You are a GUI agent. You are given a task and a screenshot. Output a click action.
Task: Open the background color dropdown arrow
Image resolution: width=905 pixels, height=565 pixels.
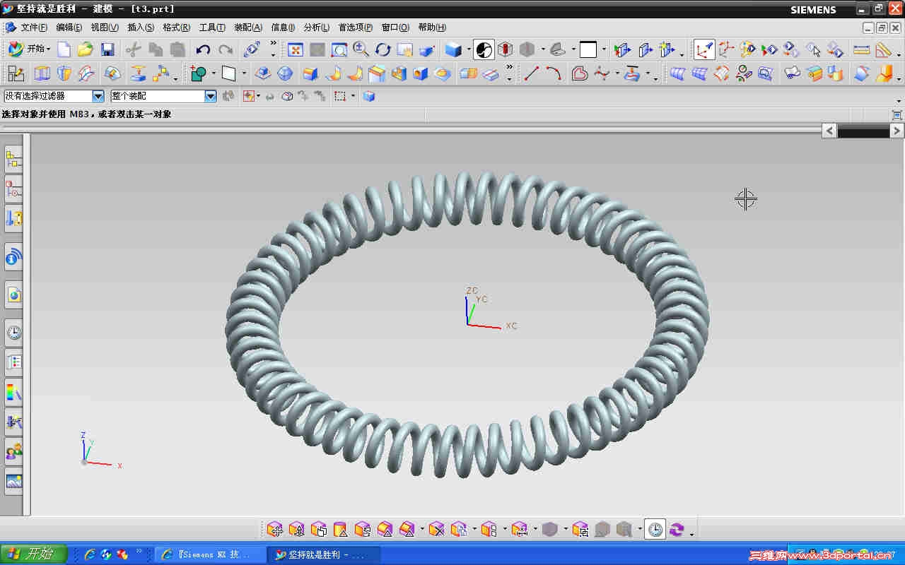[x=604, y=49]
